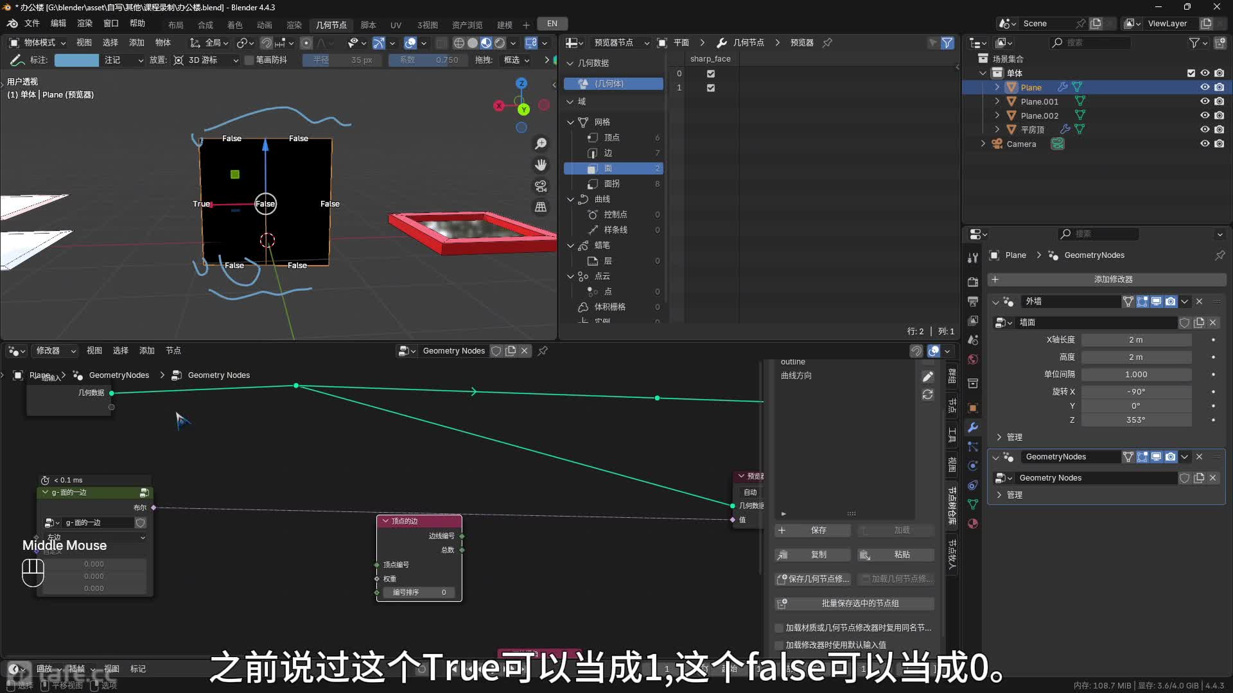
Task: Click the refresh icon in node sidebar
Action: click(927, 395)
